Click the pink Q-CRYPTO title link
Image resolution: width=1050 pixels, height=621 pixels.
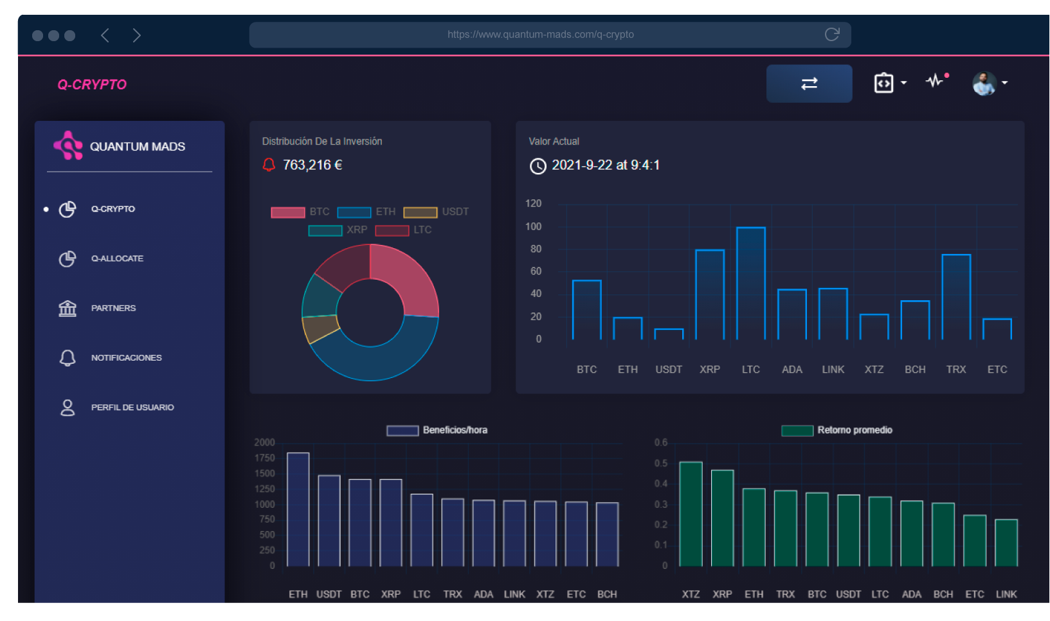point(92,84)
